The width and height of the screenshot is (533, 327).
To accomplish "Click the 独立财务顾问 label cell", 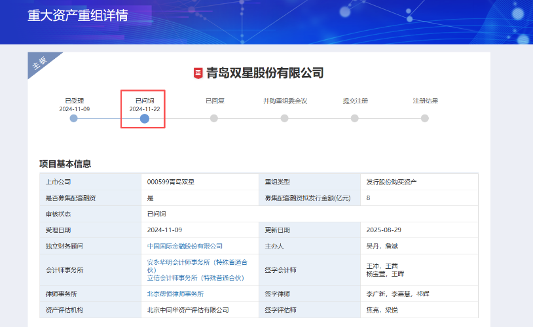I will click(x=90, y=246).
